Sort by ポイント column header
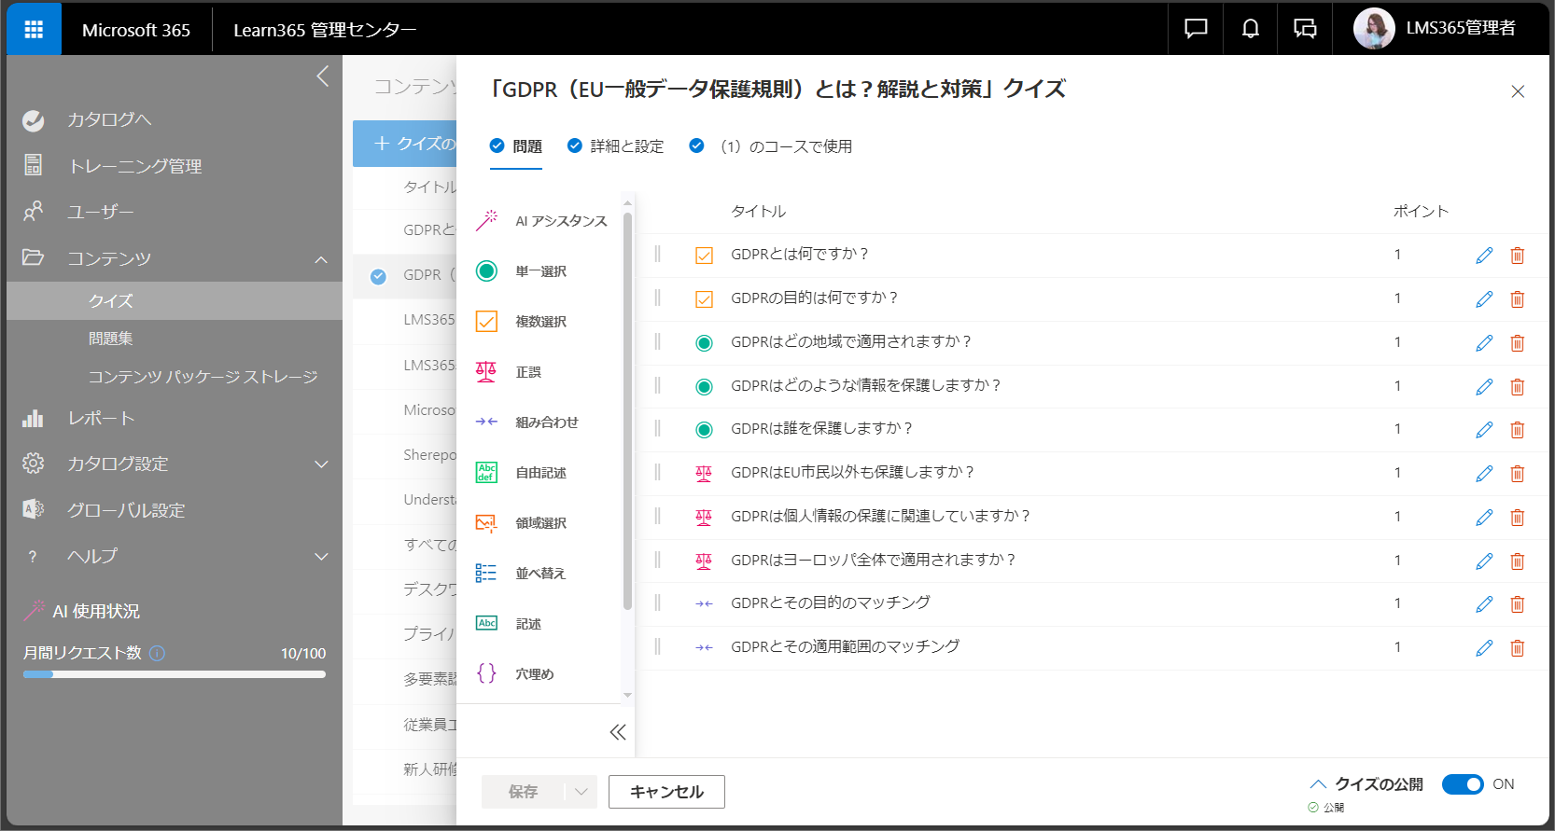Viewport: 1555px width, 831px height. 1421,212
